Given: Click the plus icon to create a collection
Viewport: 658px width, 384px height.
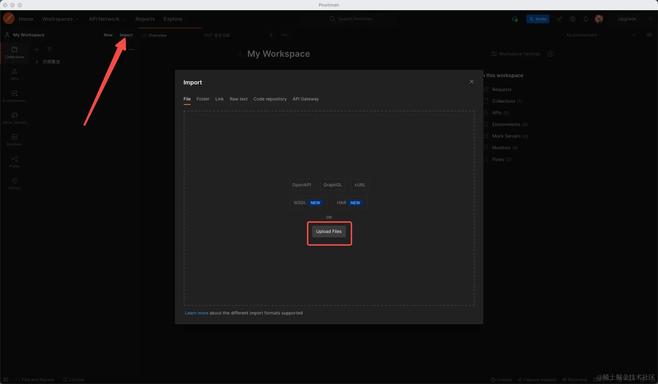Looking at the screenshot, I should coord(37,50).
